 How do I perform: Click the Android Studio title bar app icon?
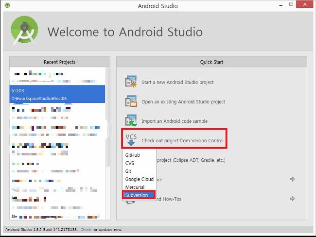point(7,5)
